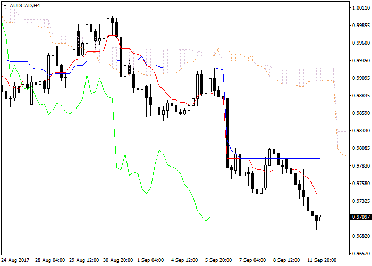Select the 24 Aug 2017 date label

coord(15,260)
